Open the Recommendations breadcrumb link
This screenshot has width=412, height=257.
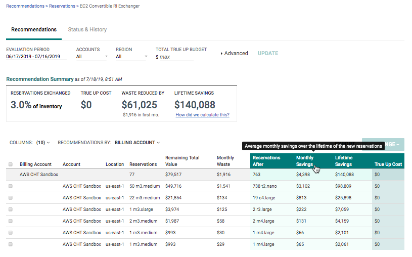click(25, 6)
